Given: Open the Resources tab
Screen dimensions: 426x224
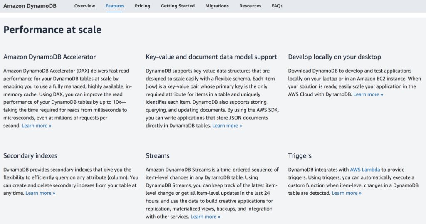Looking at the screenshot, I should pos(250,6).
